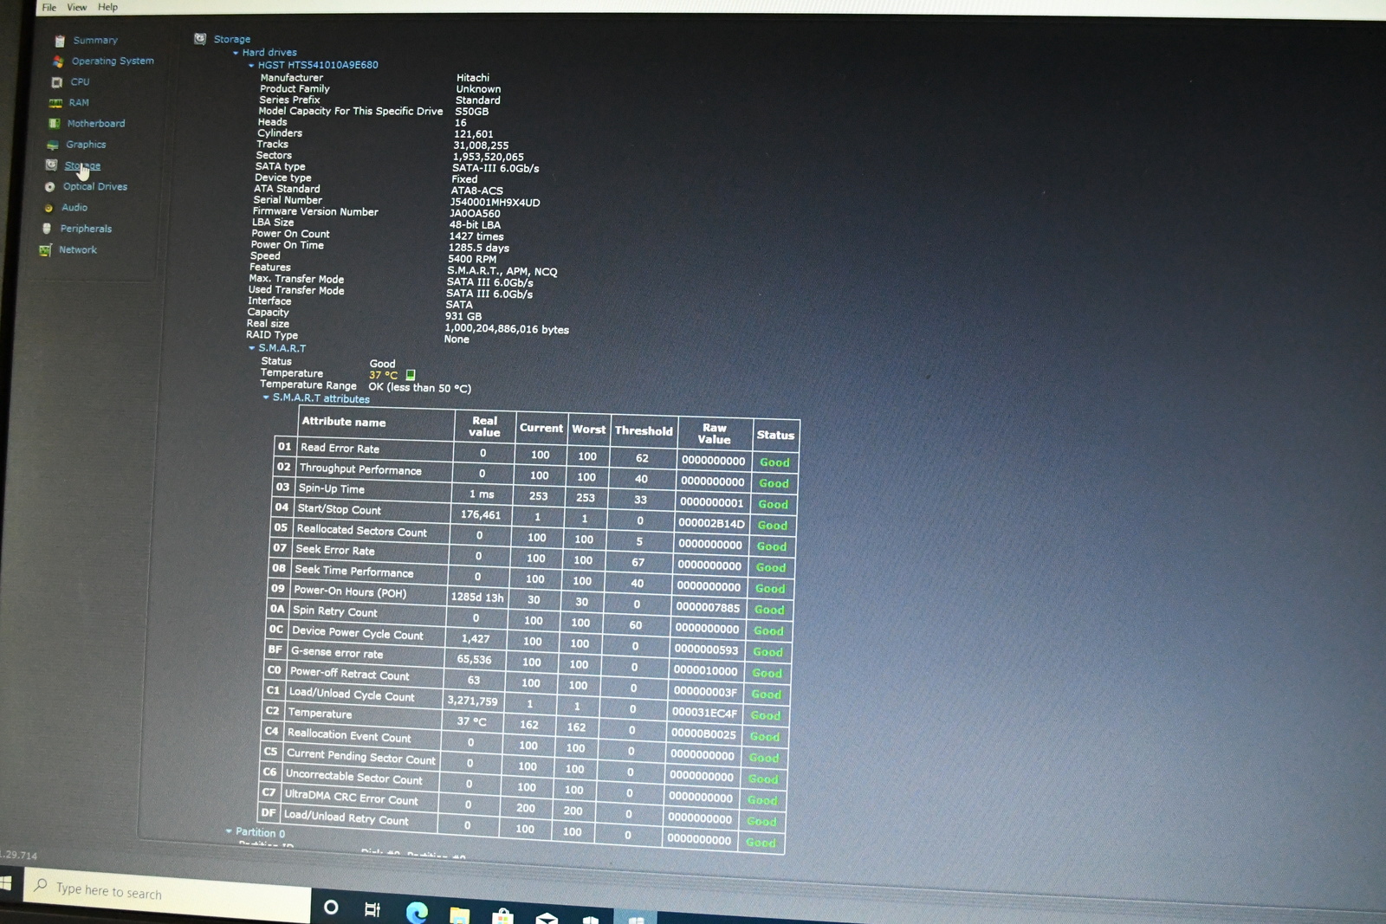Click the 37 °C temperature reading
1386x924 pixels.
pos(383,375)
